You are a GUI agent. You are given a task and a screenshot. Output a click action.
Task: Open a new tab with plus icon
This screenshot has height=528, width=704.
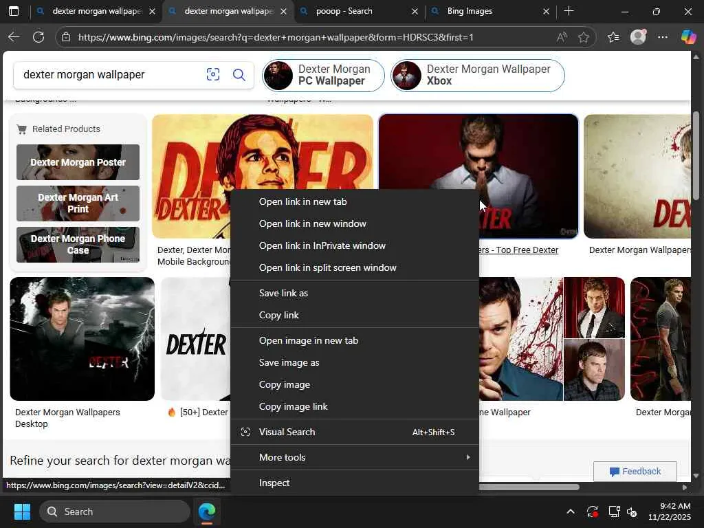coord(569,11)
